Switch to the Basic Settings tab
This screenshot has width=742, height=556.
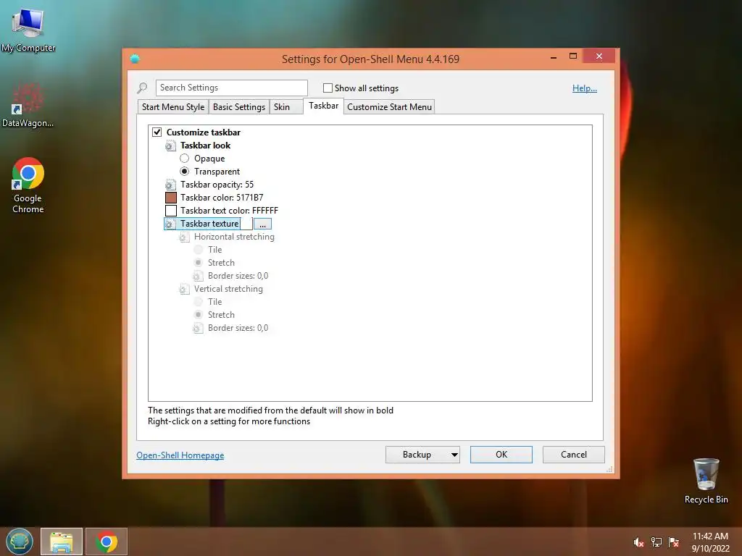tap(239, 107)
